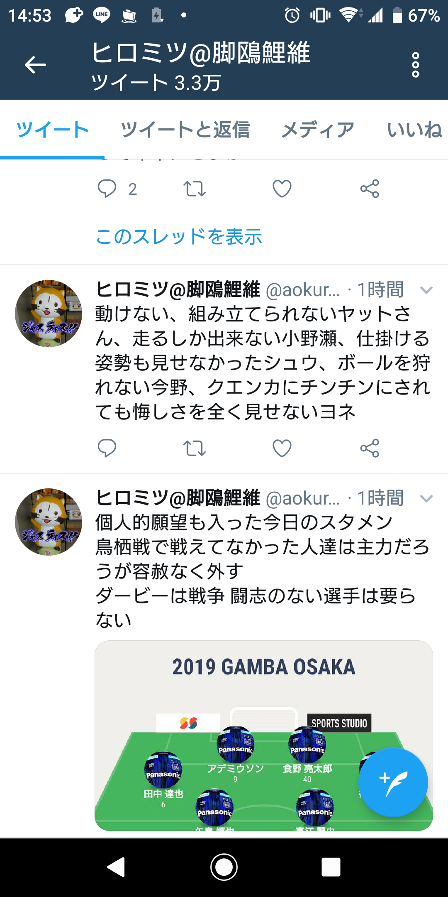Switch to ツイートと返信 tab
Image resolution: width=448 pixels, height=897 pixels.
(x=185, y=130)
